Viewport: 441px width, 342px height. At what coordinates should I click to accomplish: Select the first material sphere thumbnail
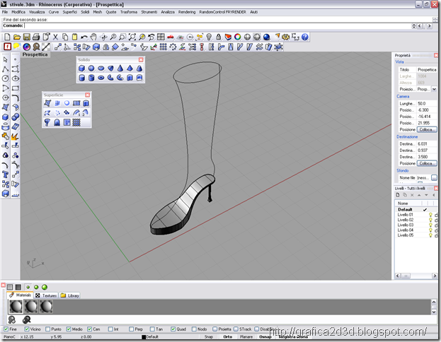pos(16,307)
